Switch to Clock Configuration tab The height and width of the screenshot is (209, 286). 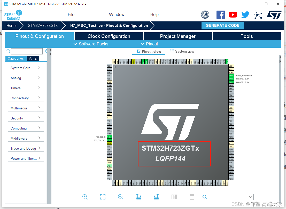pos(109,36)
